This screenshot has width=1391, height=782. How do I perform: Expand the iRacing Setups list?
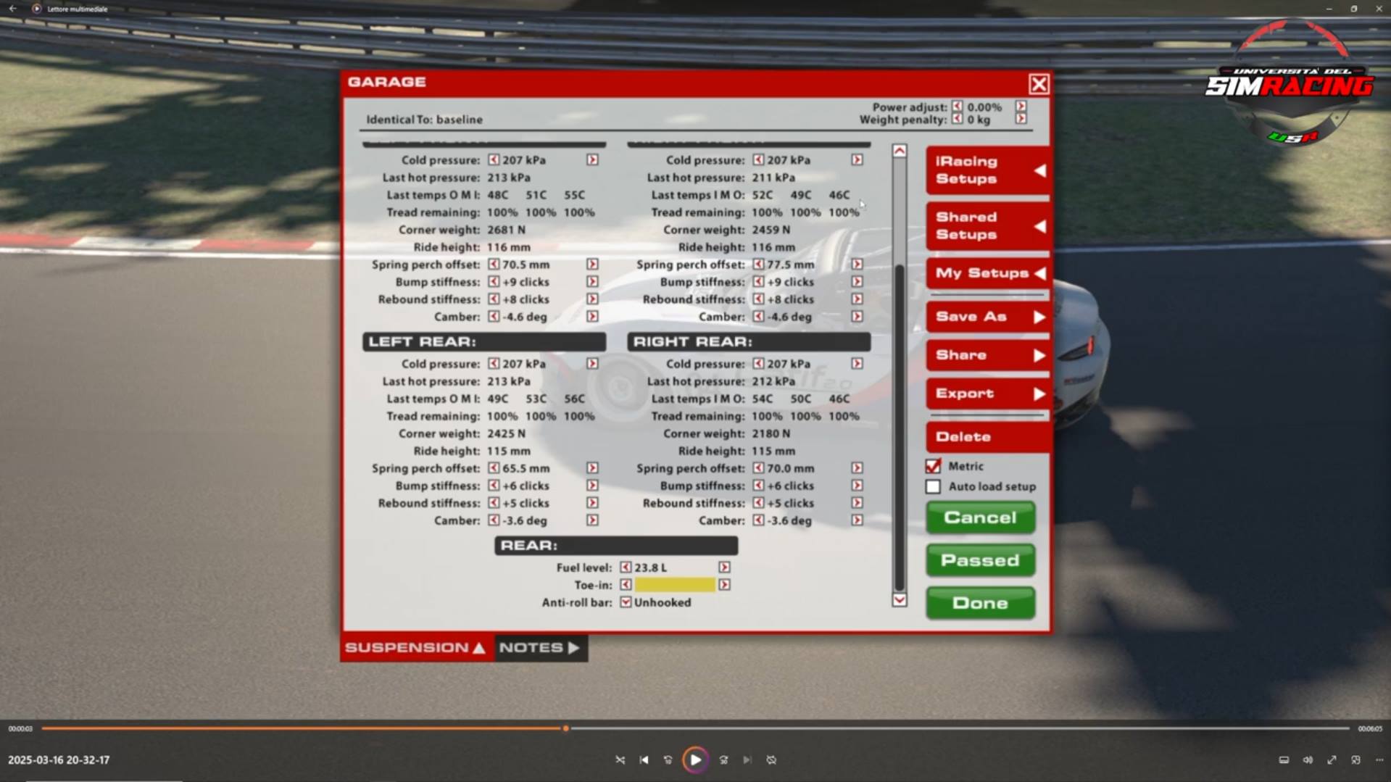click(987, 170)
